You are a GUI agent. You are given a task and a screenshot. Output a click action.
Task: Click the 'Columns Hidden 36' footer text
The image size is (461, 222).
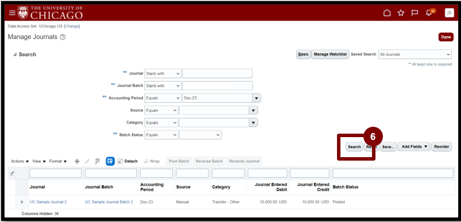pos(40,214)
